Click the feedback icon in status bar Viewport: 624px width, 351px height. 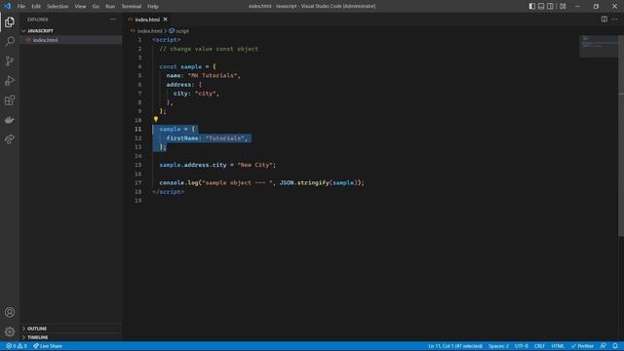point(604,346)
